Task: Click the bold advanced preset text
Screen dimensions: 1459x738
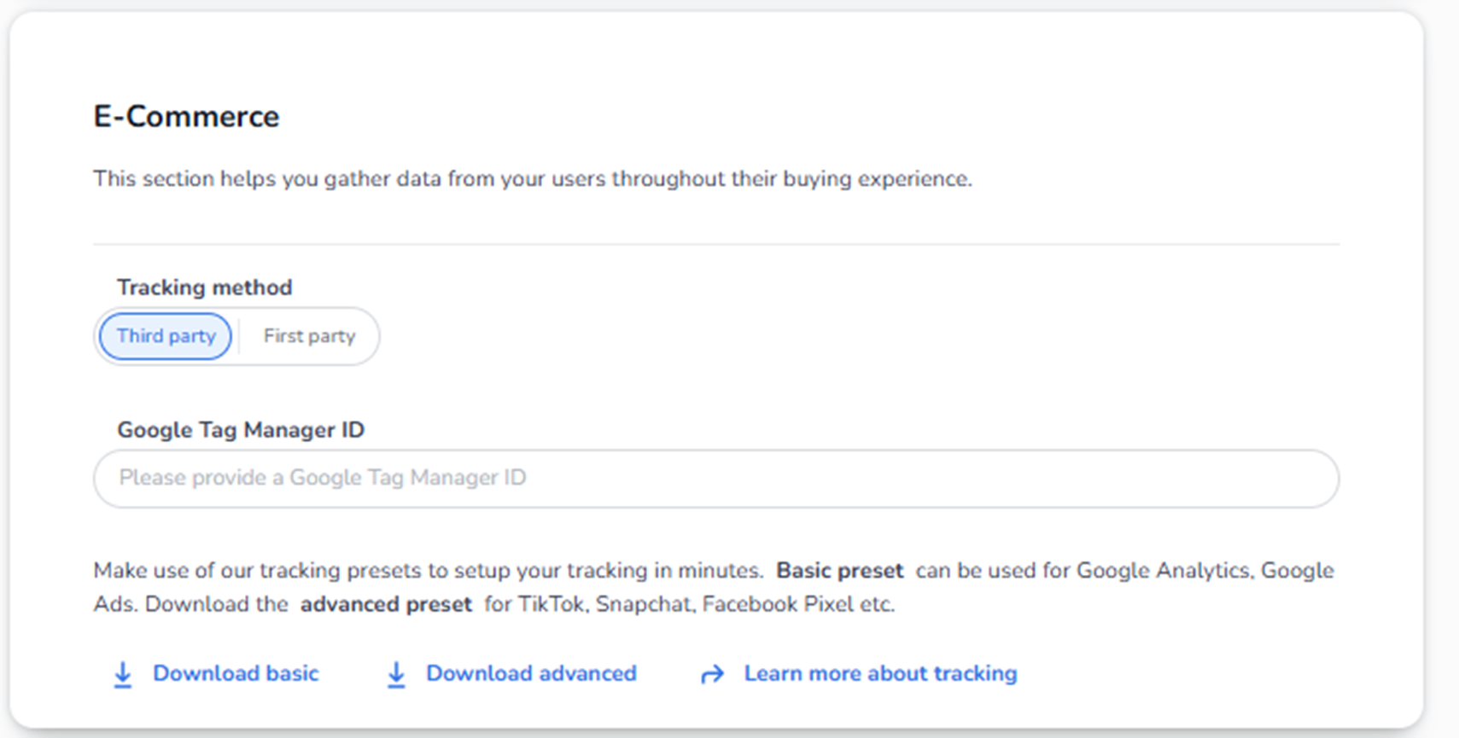Action: tap(386, 604)
